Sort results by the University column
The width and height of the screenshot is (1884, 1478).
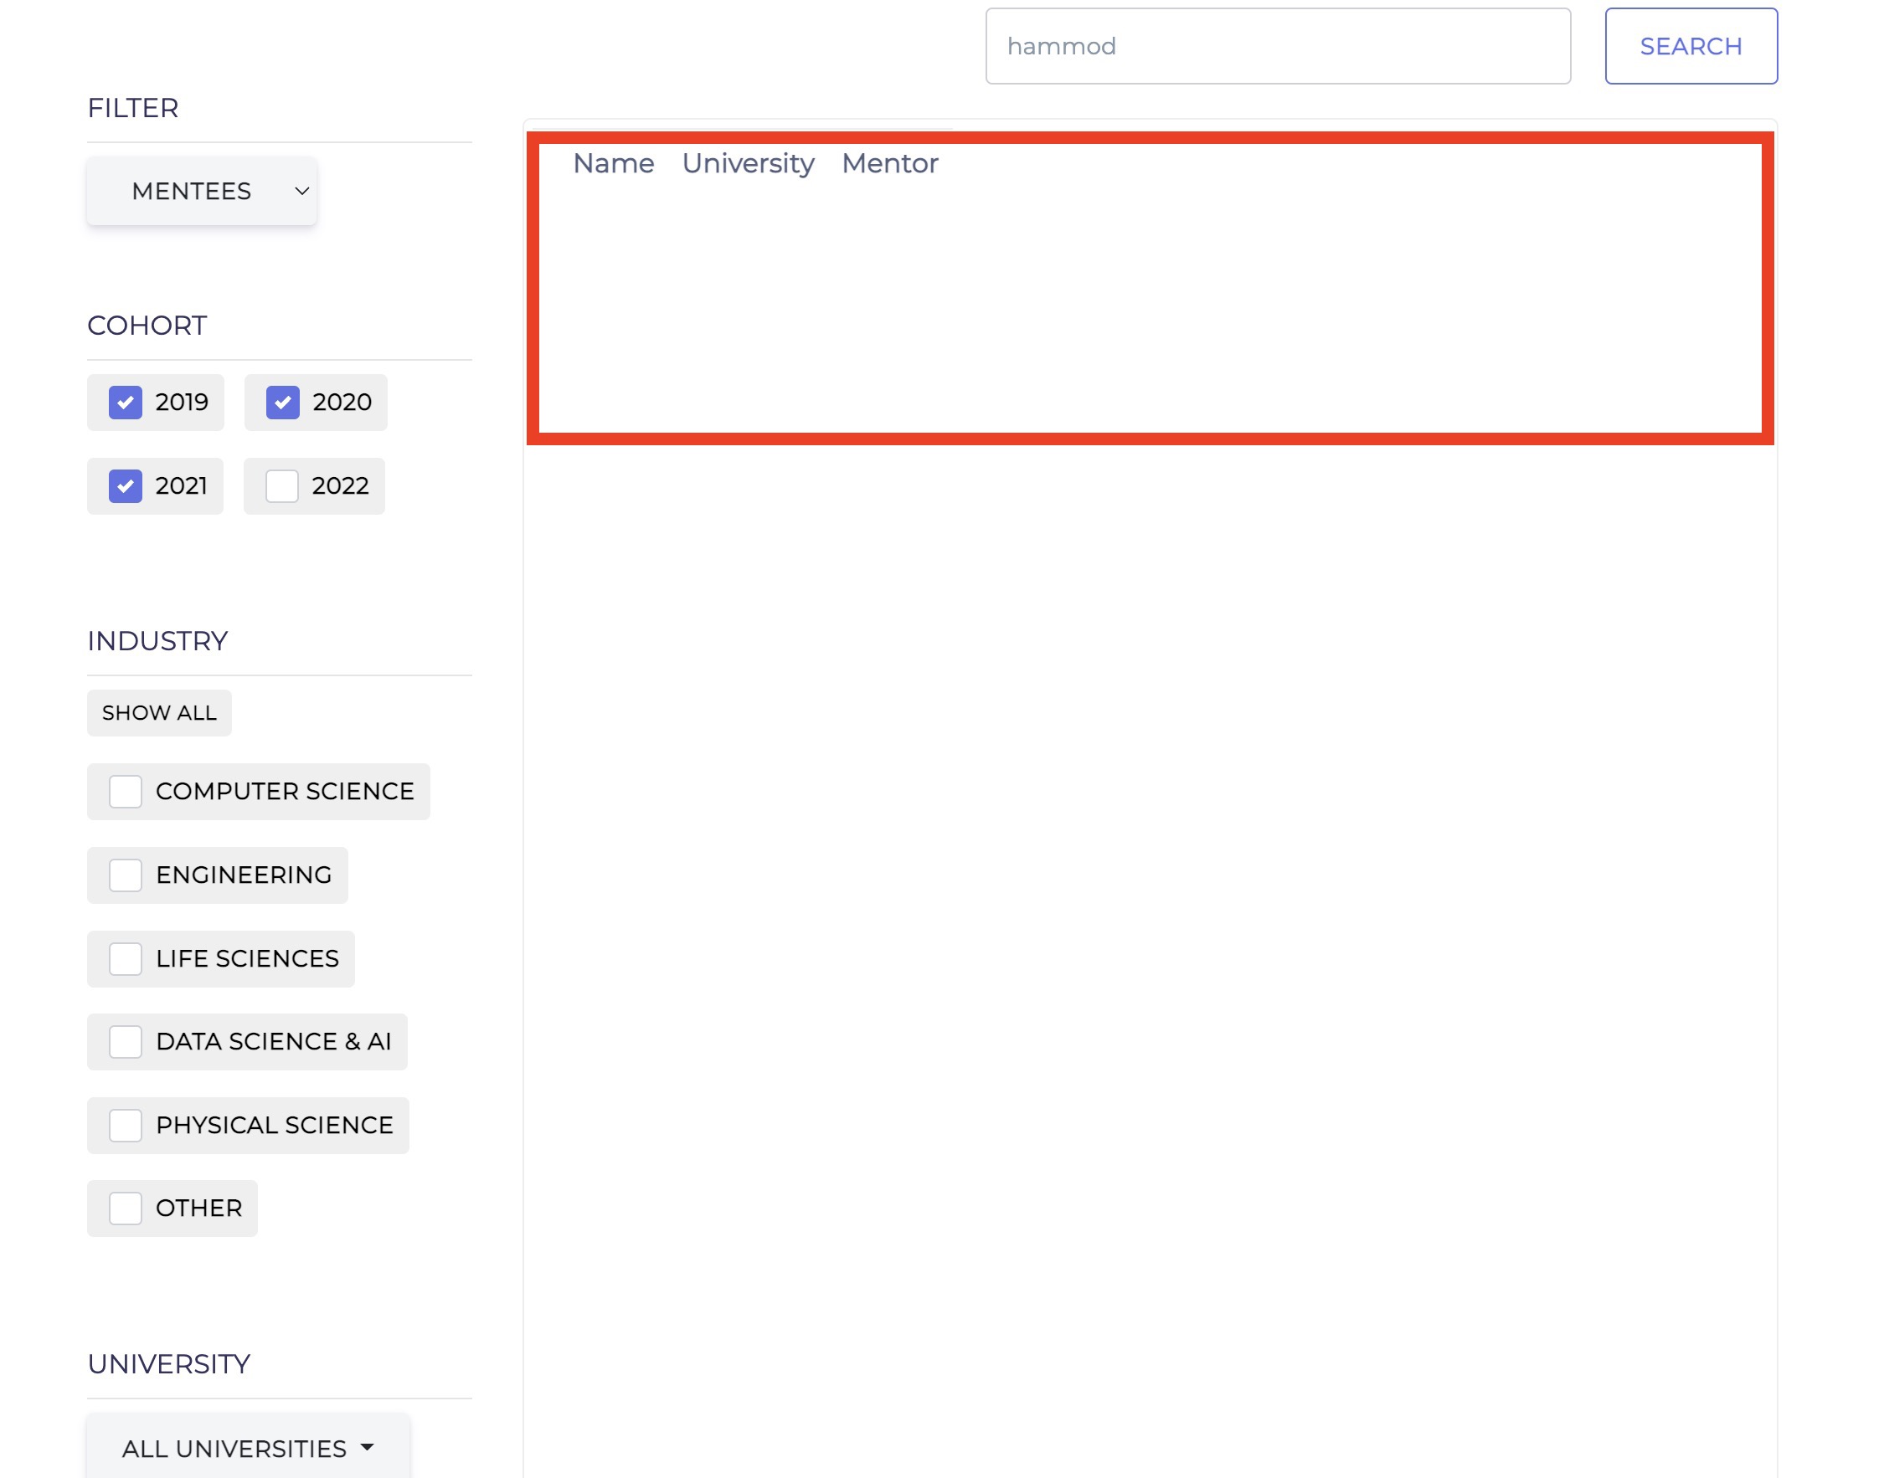pyautogui.click(x=748, y=162)
